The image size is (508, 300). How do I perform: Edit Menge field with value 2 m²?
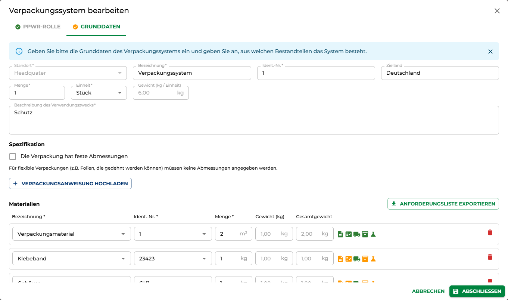coord(234,234)
